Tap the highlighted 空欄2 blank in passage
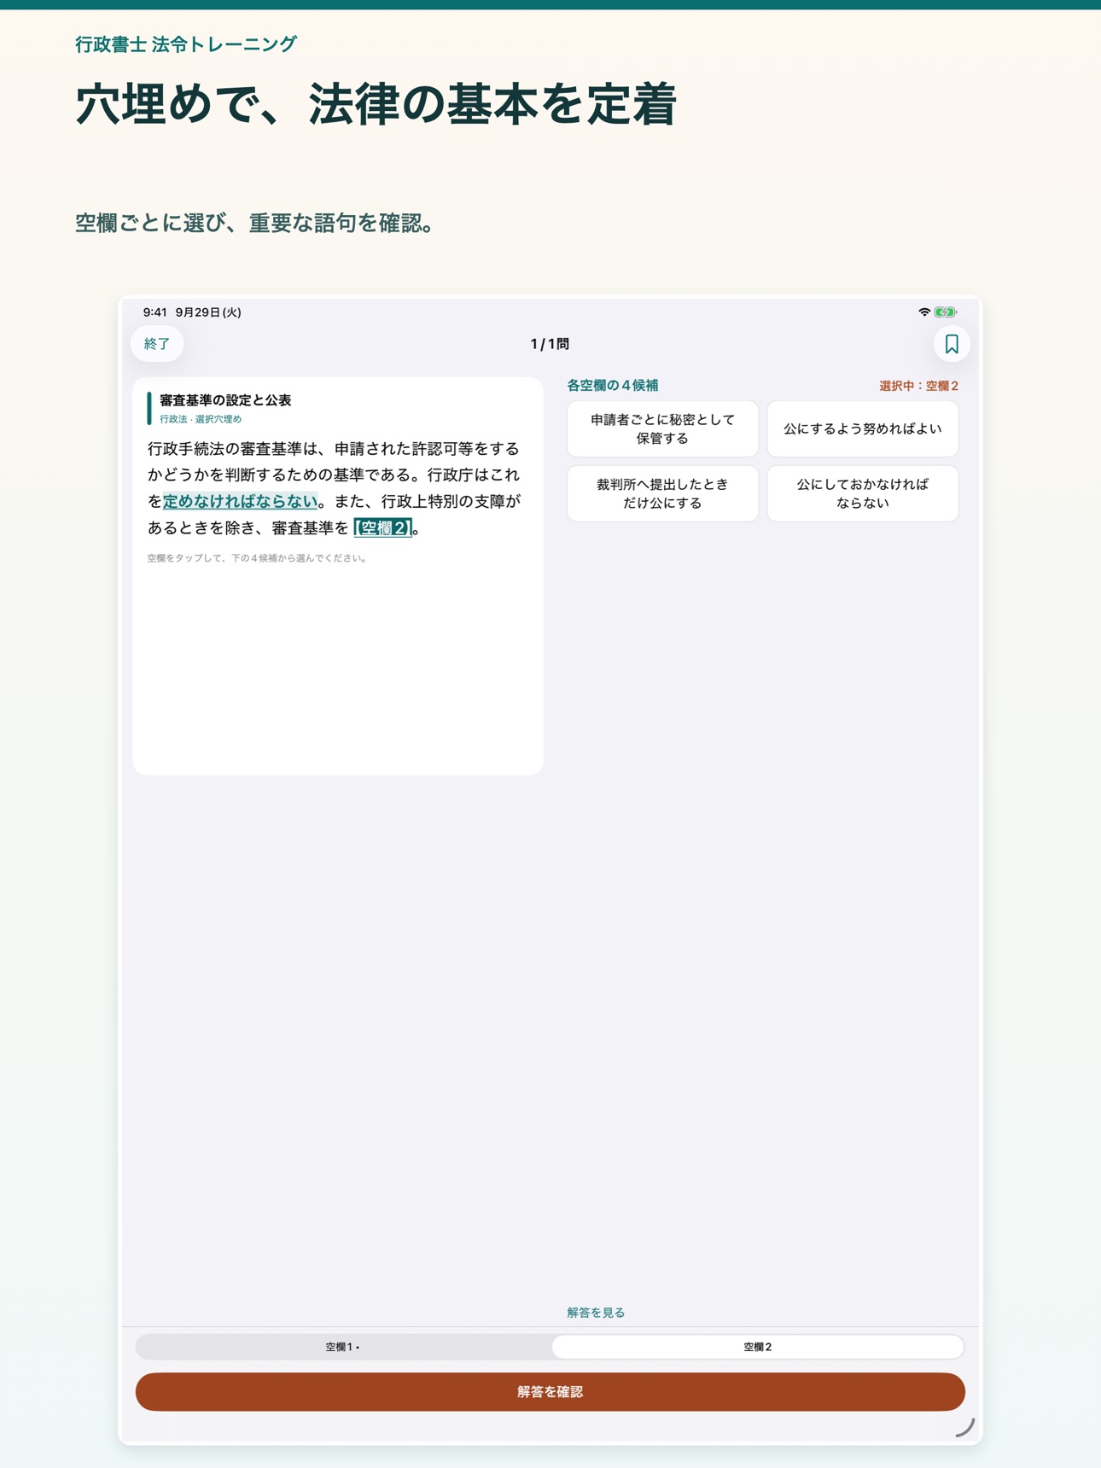1101x1468 pixels. click(382, 527)
